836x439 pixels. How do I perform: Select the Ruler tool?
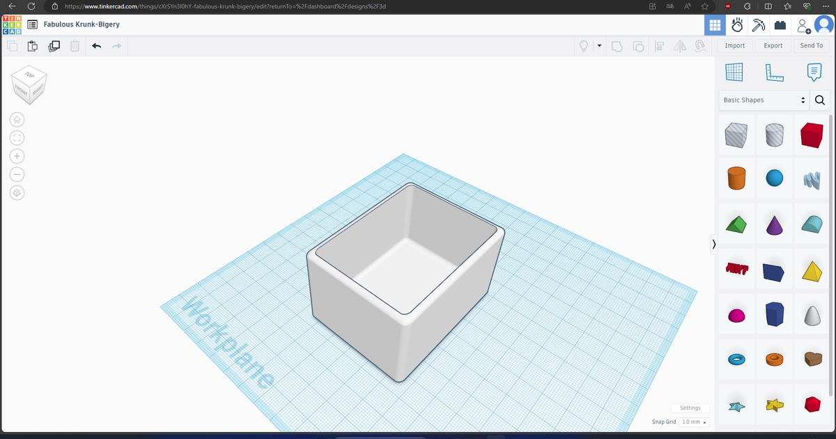[x=774, y=72]
